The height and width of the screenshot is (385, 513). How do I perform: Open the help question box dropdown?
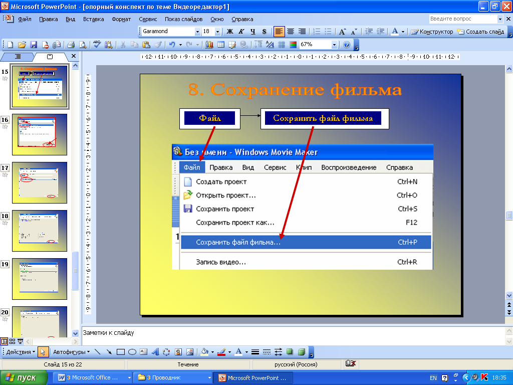(x=500, y=19)
